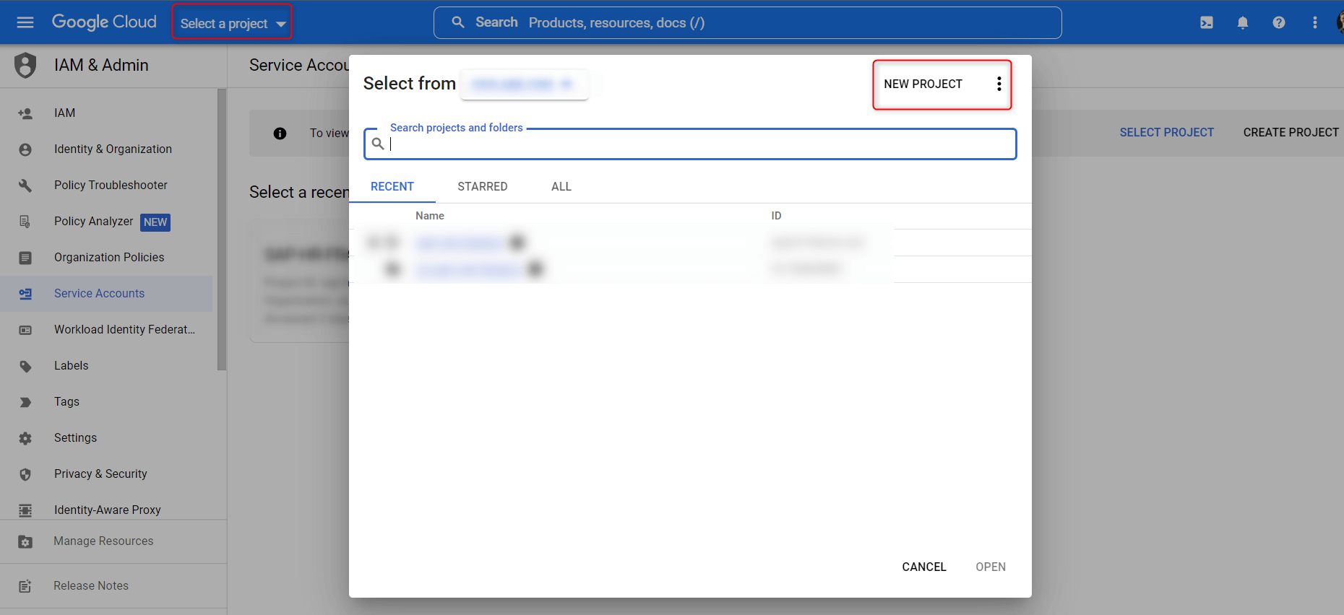Viewport: 1344px width, 615px height.
Task: Focus Search projects and folders field
Action: [690, 144]
